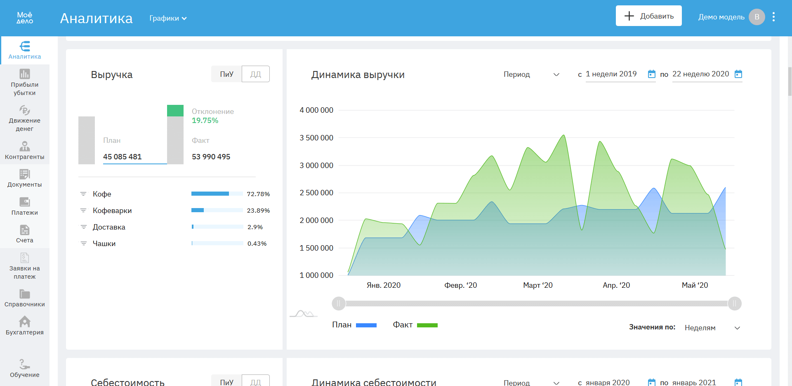792x386 pixels.
Task: Switch Себестоимость card to ДД
Action: point(256,381)
